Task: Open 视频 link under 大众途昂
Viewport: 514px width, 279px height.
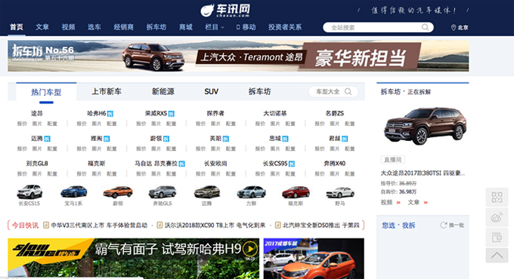Action: click(386, 202)
